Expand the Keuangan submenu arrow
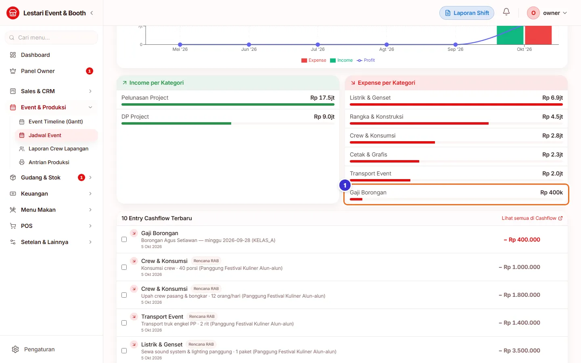 click(x=90, y=194)
